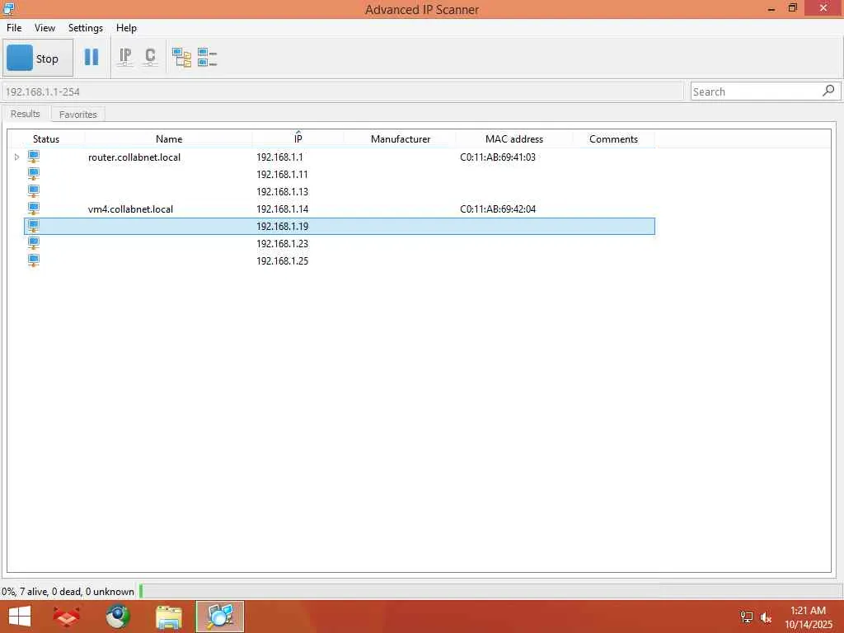Open File Explorer from the taskbar
Image resolution: width=844 pixels, height=633 pixels.
coord(168,617)
